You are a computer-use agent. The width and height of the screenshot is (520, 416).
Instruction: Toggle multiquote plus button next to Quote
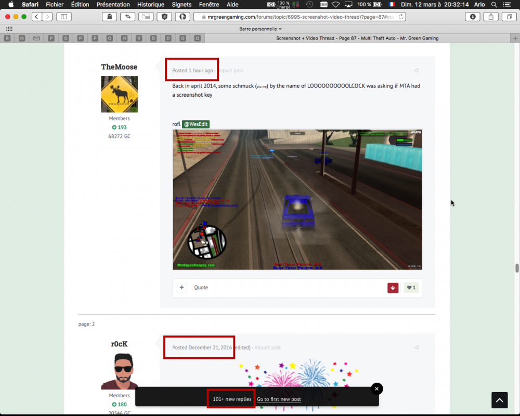click(x=181, y=288)
